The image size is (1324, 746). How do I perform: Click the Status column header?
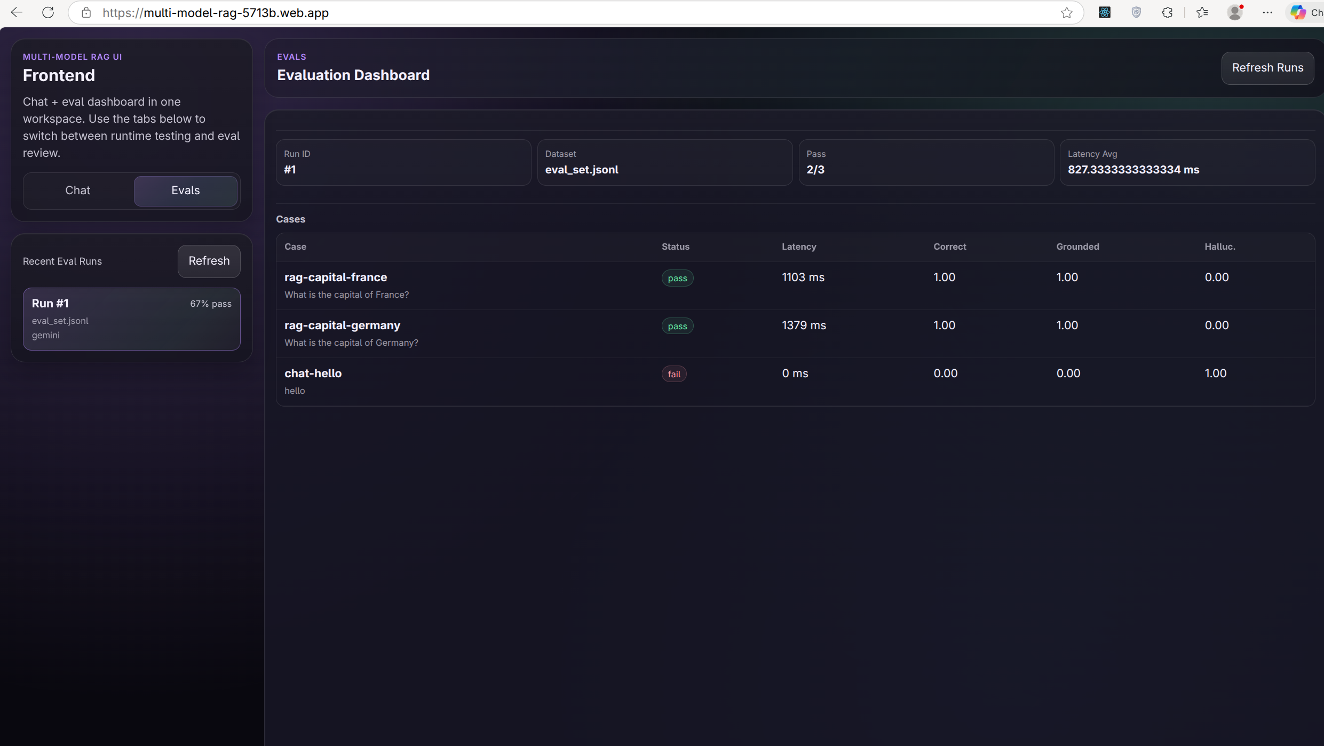[676, 247]
